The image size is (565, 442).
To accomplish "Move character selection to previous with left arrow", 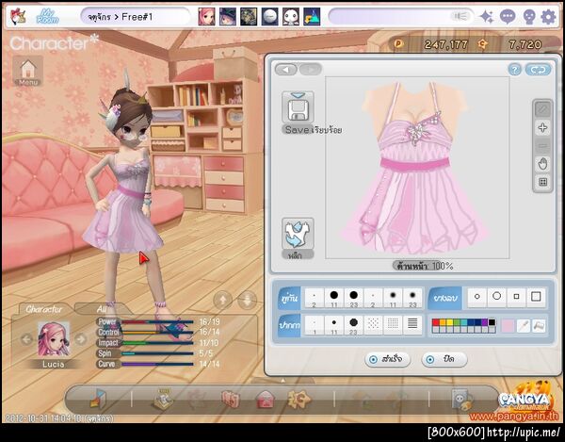I will point(26,339).
